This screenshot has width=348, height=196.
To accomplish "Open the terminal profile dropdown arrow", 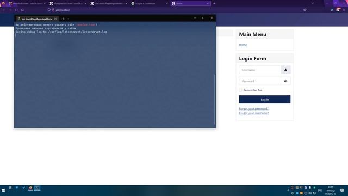I will pyautogui.click(x=69, y=19).
